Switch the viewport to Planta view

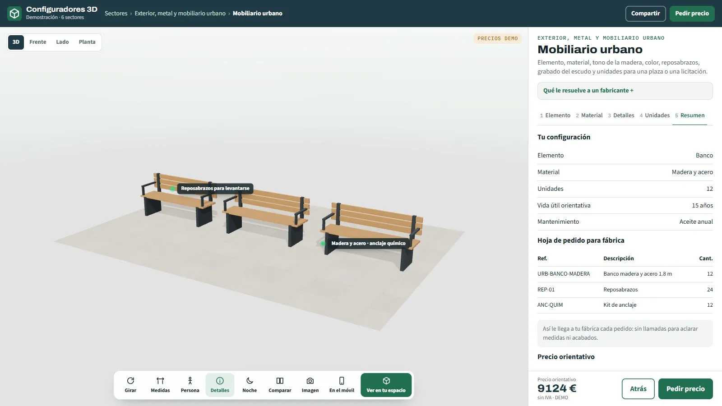(x=87, y=42)
